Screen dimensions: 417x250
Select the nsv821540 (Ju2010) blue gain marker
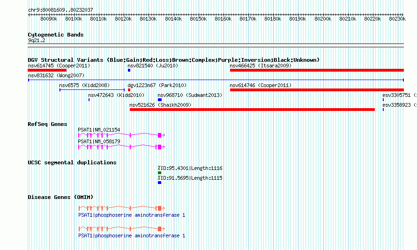129,70
